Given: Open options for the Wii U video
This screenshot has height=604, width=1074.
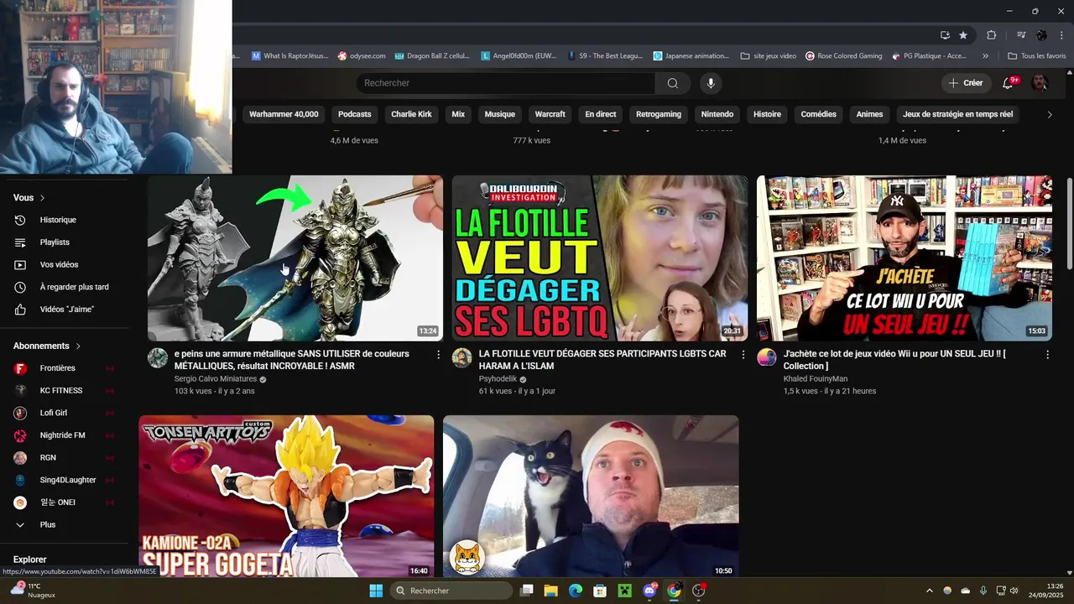Looking at the screenshot, I should [1047, 355].
